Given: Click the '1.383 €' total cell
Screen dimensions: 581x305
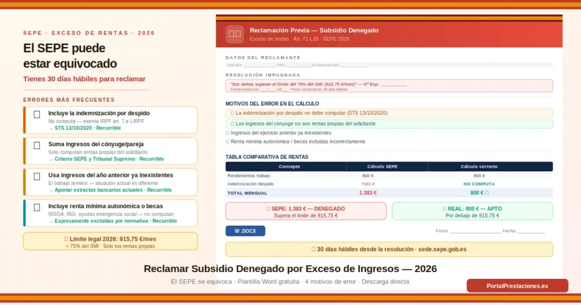Looking at the screenshot, I should pyautogui.click(x=368, y=193).
